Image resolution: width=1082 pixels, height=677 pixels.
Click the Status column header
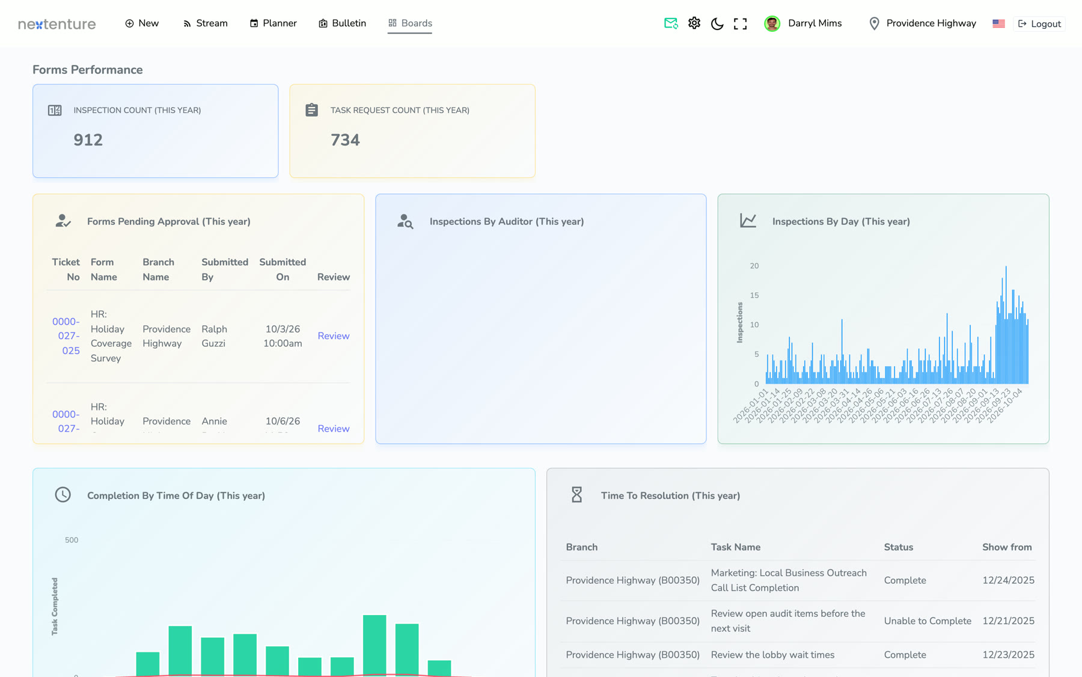899,547
